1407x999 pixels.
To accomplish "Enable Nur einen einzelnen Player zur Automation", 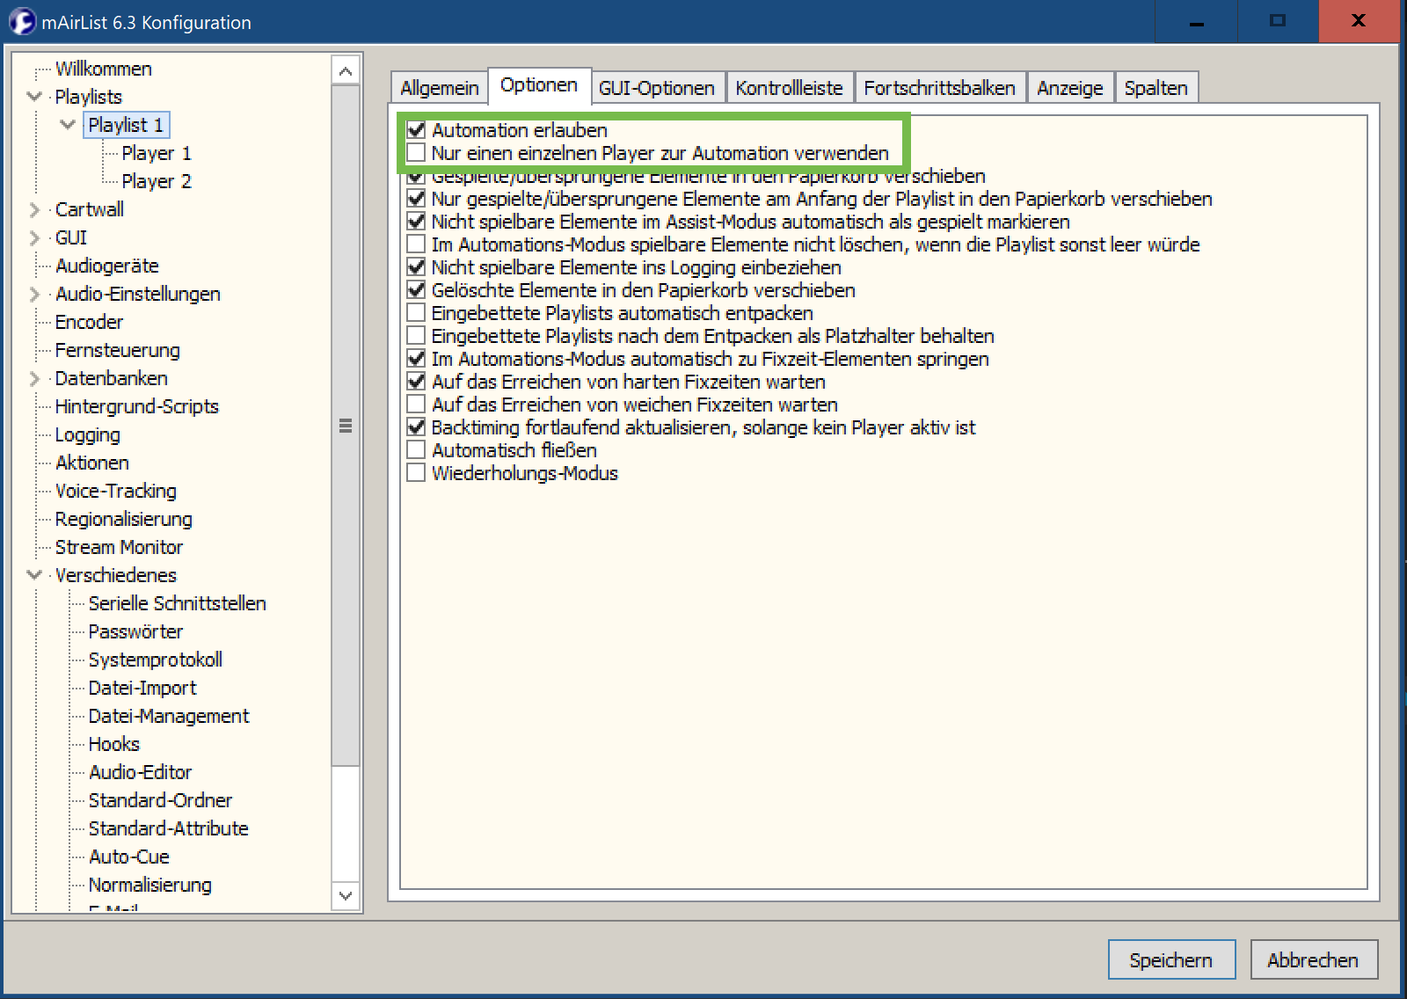I will (x=416, y=153).
